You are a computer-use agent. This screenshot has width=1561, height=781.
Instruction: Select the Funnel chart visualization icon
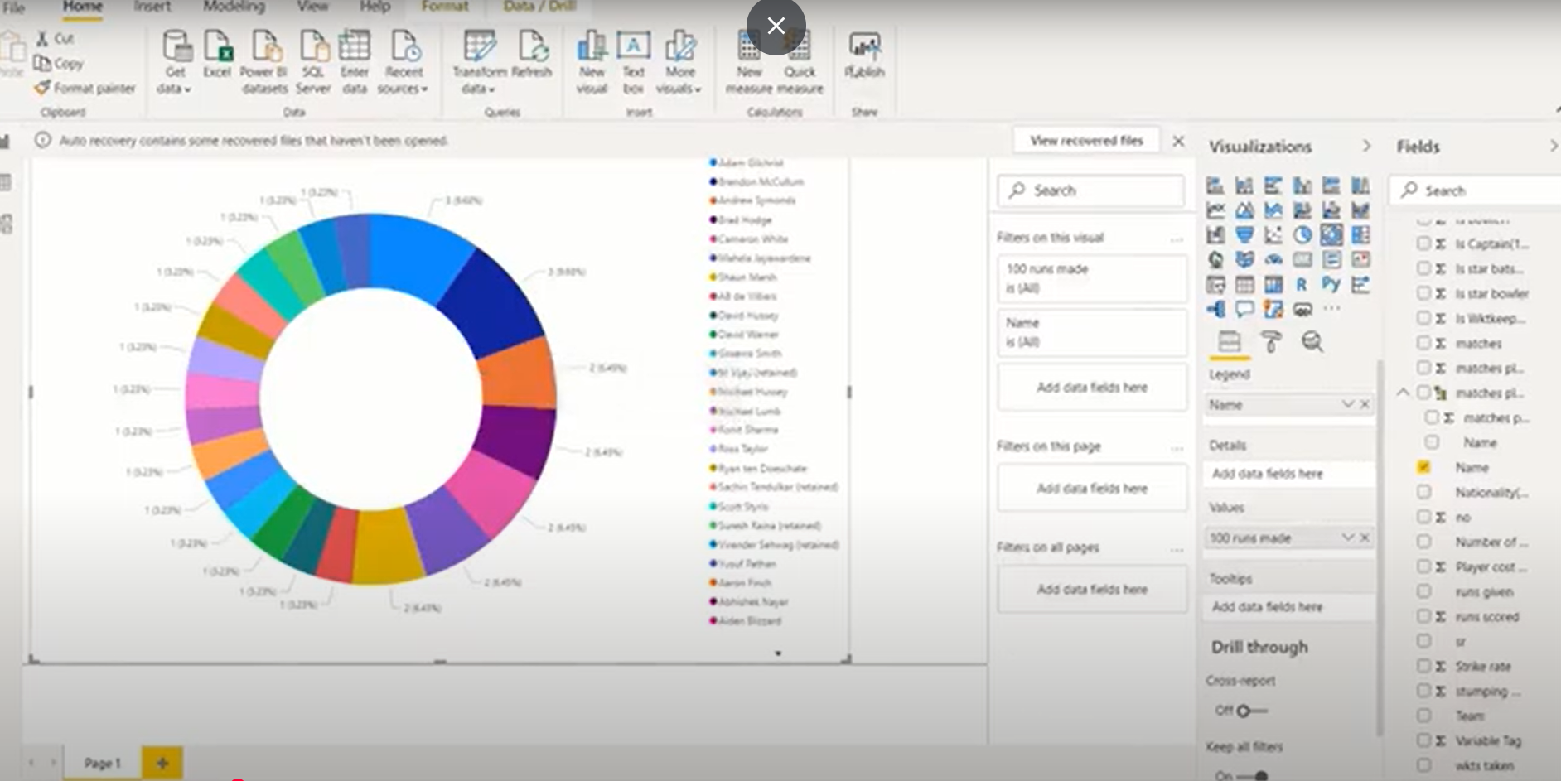point(1244,235)
